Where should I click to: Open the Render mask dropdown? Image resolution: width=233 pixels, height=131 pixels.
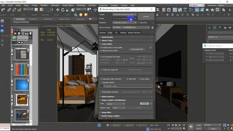[119, 108]
